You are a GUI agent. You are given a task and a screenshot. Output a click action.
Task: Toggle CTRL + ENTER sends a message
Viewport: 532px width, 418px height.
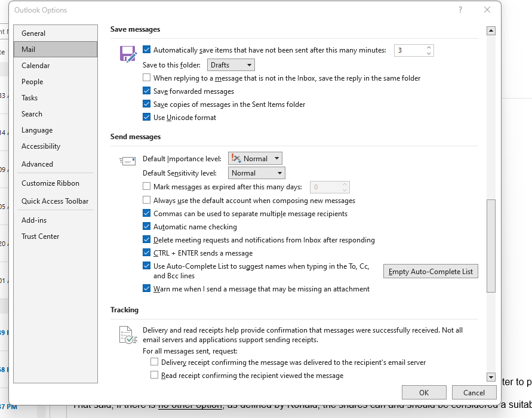(146, 253)
